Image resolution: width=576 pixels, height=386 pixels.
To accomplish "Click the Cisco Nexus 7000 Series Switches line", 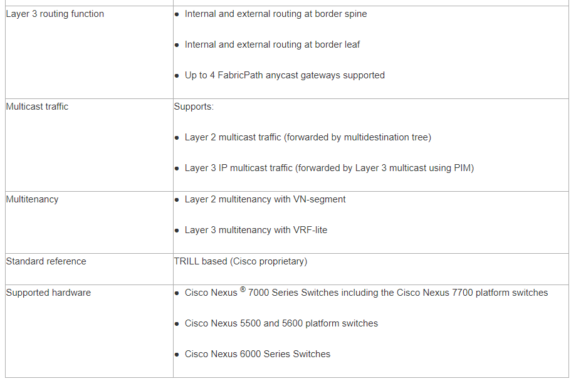I will click(x=366, y=293).
